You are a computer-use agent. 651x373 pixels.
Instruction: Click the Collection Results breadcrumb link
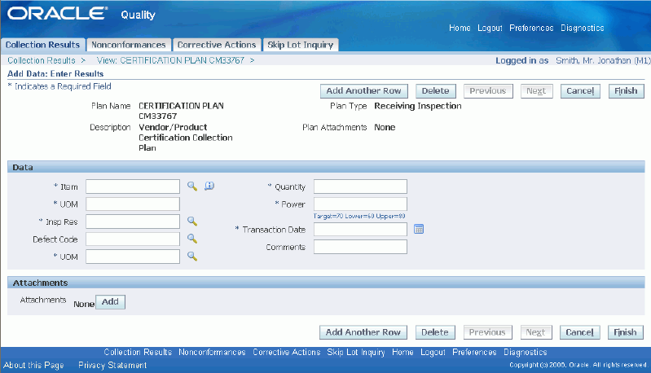(42, 60)
